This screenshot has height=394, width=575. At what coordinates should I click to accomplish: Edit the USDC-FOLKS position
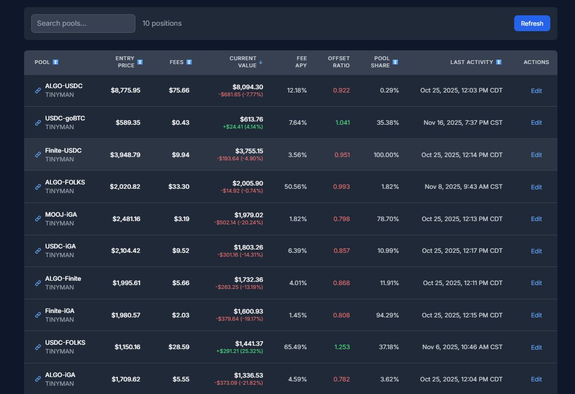coord(536,347)
